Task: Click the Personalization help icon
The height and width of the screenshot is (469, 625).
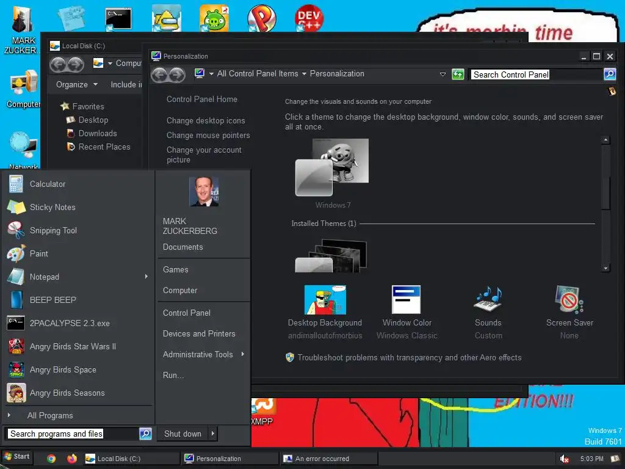Action: [612, 92]
